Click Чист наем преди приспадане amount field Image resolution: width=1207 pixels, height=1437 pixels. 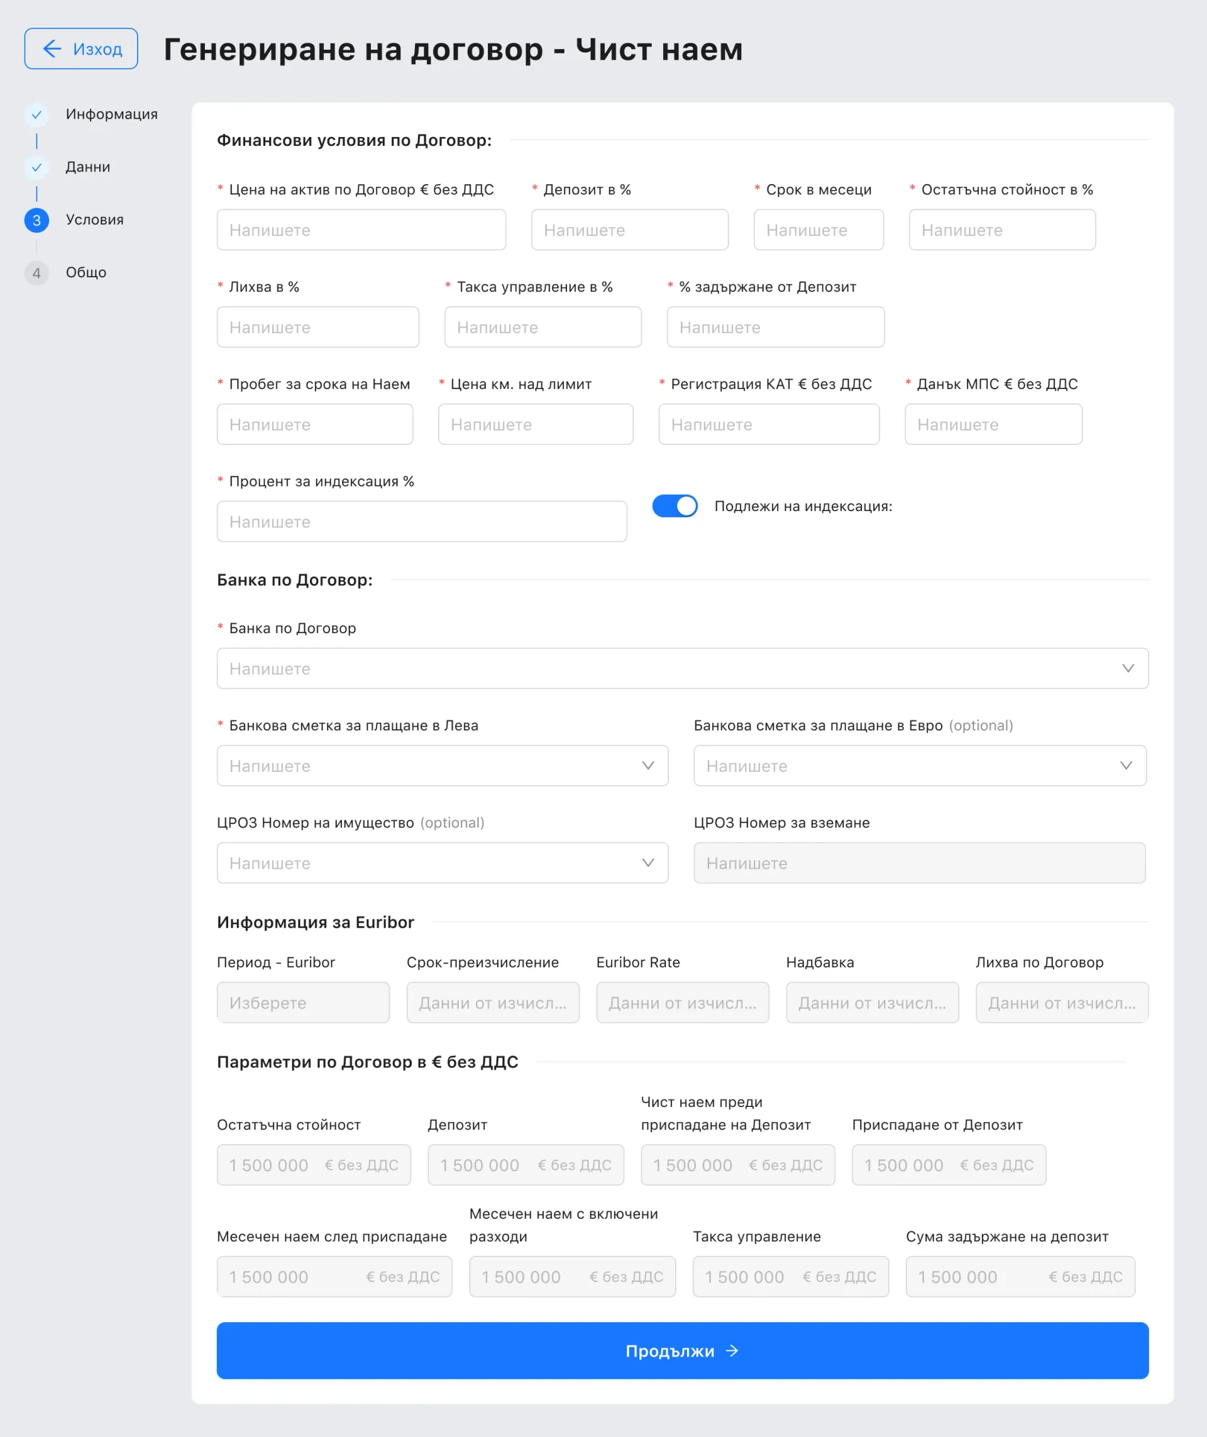click(x=737, y=1164)
